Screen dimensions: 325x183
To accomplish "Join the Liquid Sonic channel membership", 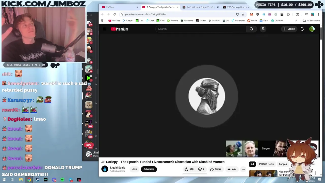I will pos(135,169).
